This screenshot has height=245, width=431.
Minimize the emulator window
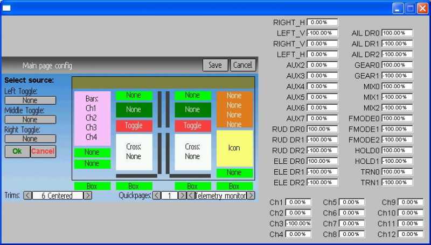(x=398, y=9)
